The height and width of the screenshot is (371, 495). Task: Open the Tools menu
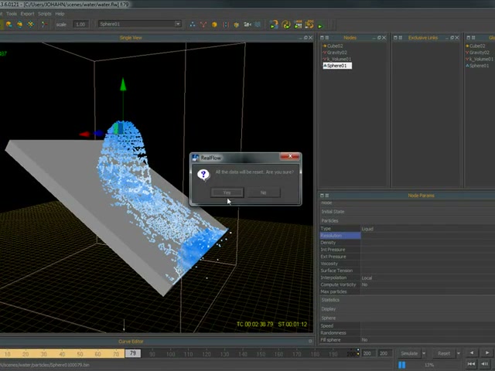[x=12, y=14]
